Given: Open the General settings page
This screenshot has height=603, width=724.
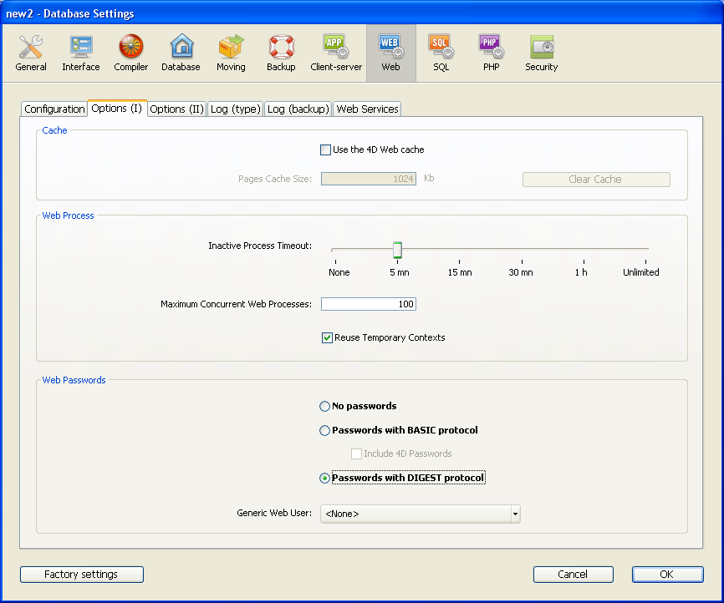Looking at the screenshot, I should point(31,53).
